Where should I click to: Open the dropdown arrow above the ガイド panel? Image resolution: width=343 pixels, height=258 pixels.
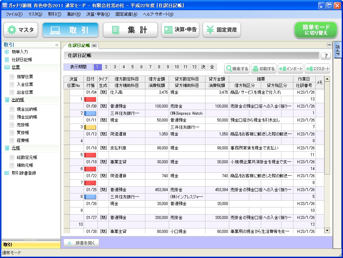click(x=329, y=44)
